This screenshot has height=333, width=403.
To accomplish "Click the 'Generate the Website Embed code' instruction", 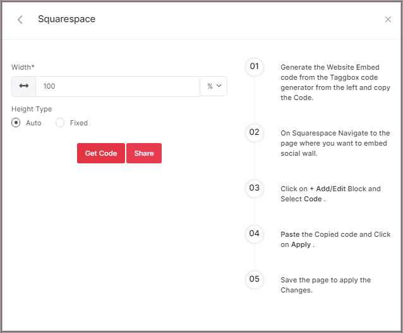I will [x=335, y=82].
